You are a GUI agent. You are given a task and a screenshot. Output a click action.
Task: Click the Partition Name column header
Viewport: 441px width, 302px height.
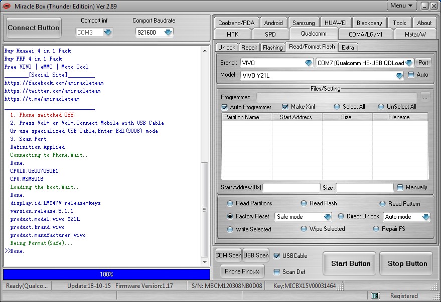point(247,117)
